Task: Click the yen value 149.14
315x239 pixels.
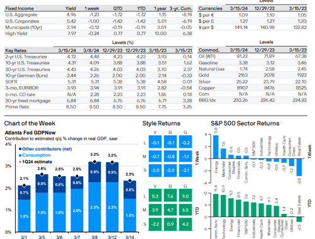Action: [x=241, y=27]
